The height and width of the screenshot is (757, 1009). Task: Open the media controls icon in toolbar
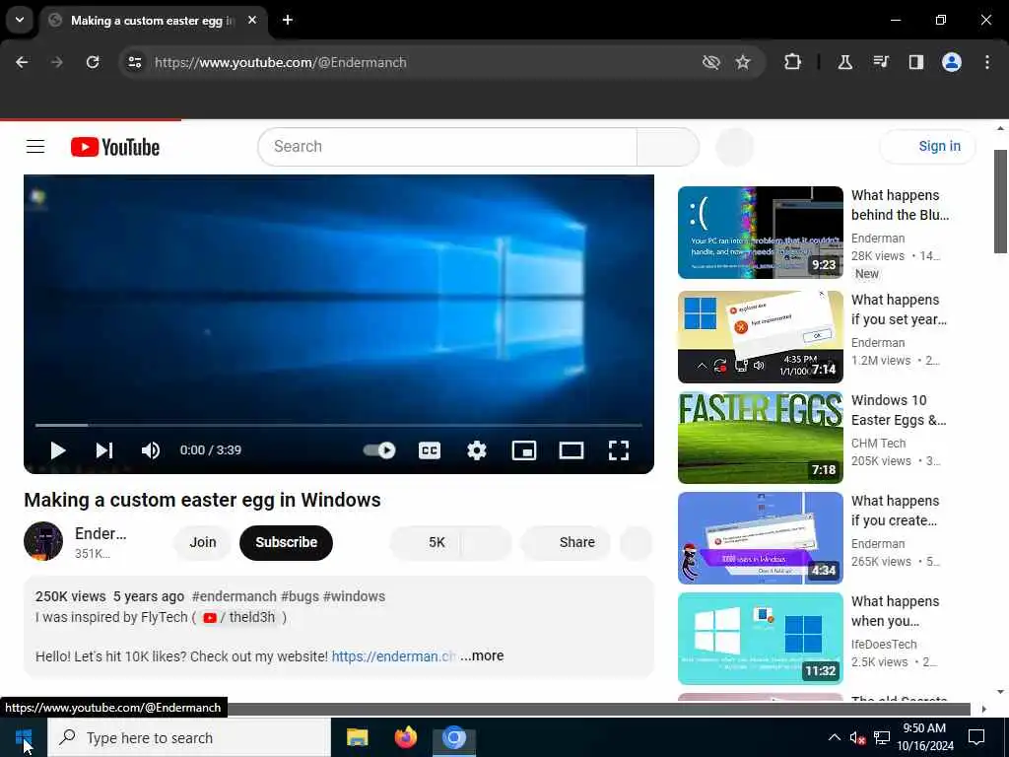pos(881,62)
